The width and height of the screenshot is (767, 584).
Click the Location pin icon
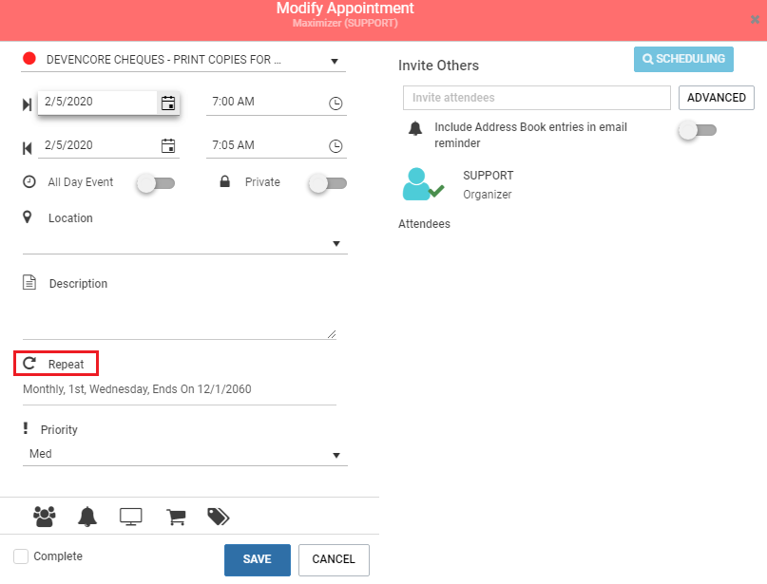tap(28, 217)
